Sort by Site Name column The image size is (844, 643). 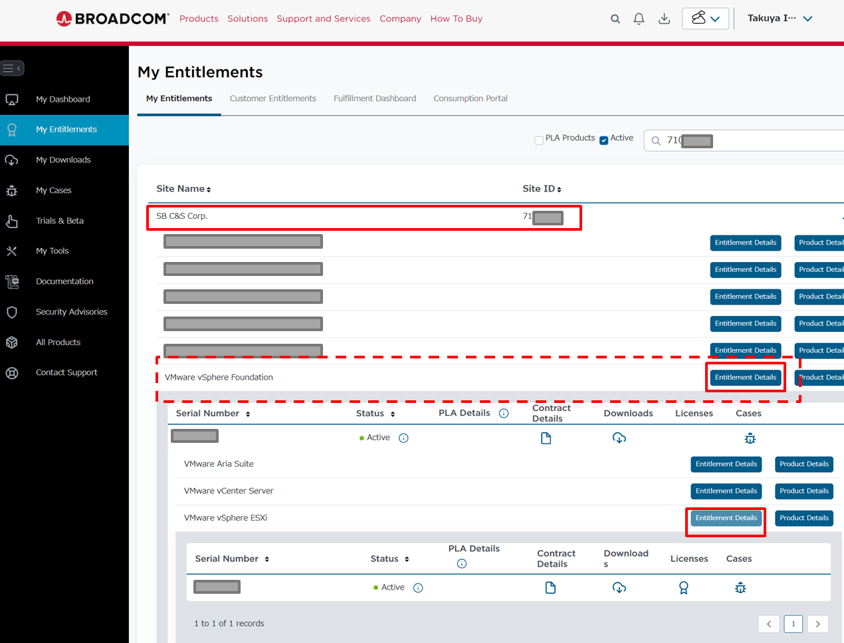183,189
